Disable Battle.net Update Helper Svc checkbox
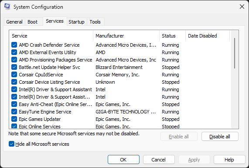Viewport: 249px width, 168px height. [x=14, y=67]
